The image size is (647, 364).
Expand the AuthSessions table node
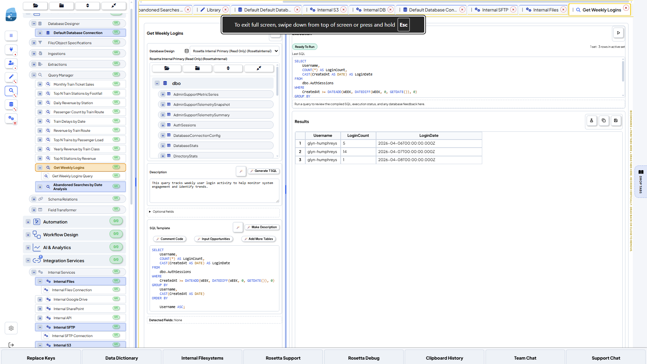click(163, 125)
